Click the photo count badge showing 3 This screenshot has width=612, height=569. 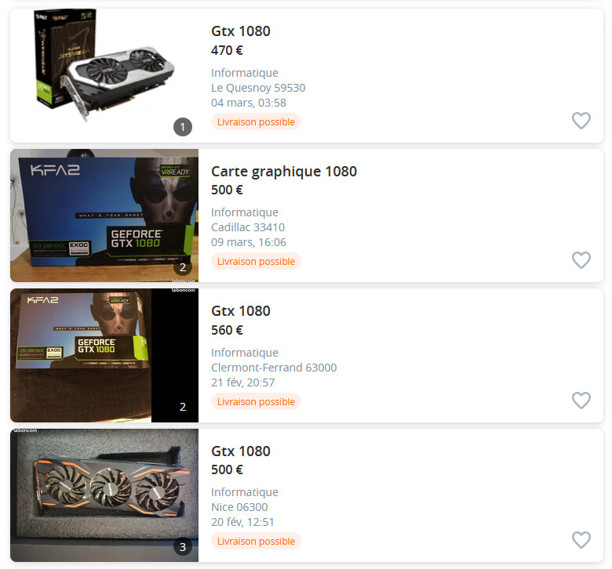click(183, 547)
